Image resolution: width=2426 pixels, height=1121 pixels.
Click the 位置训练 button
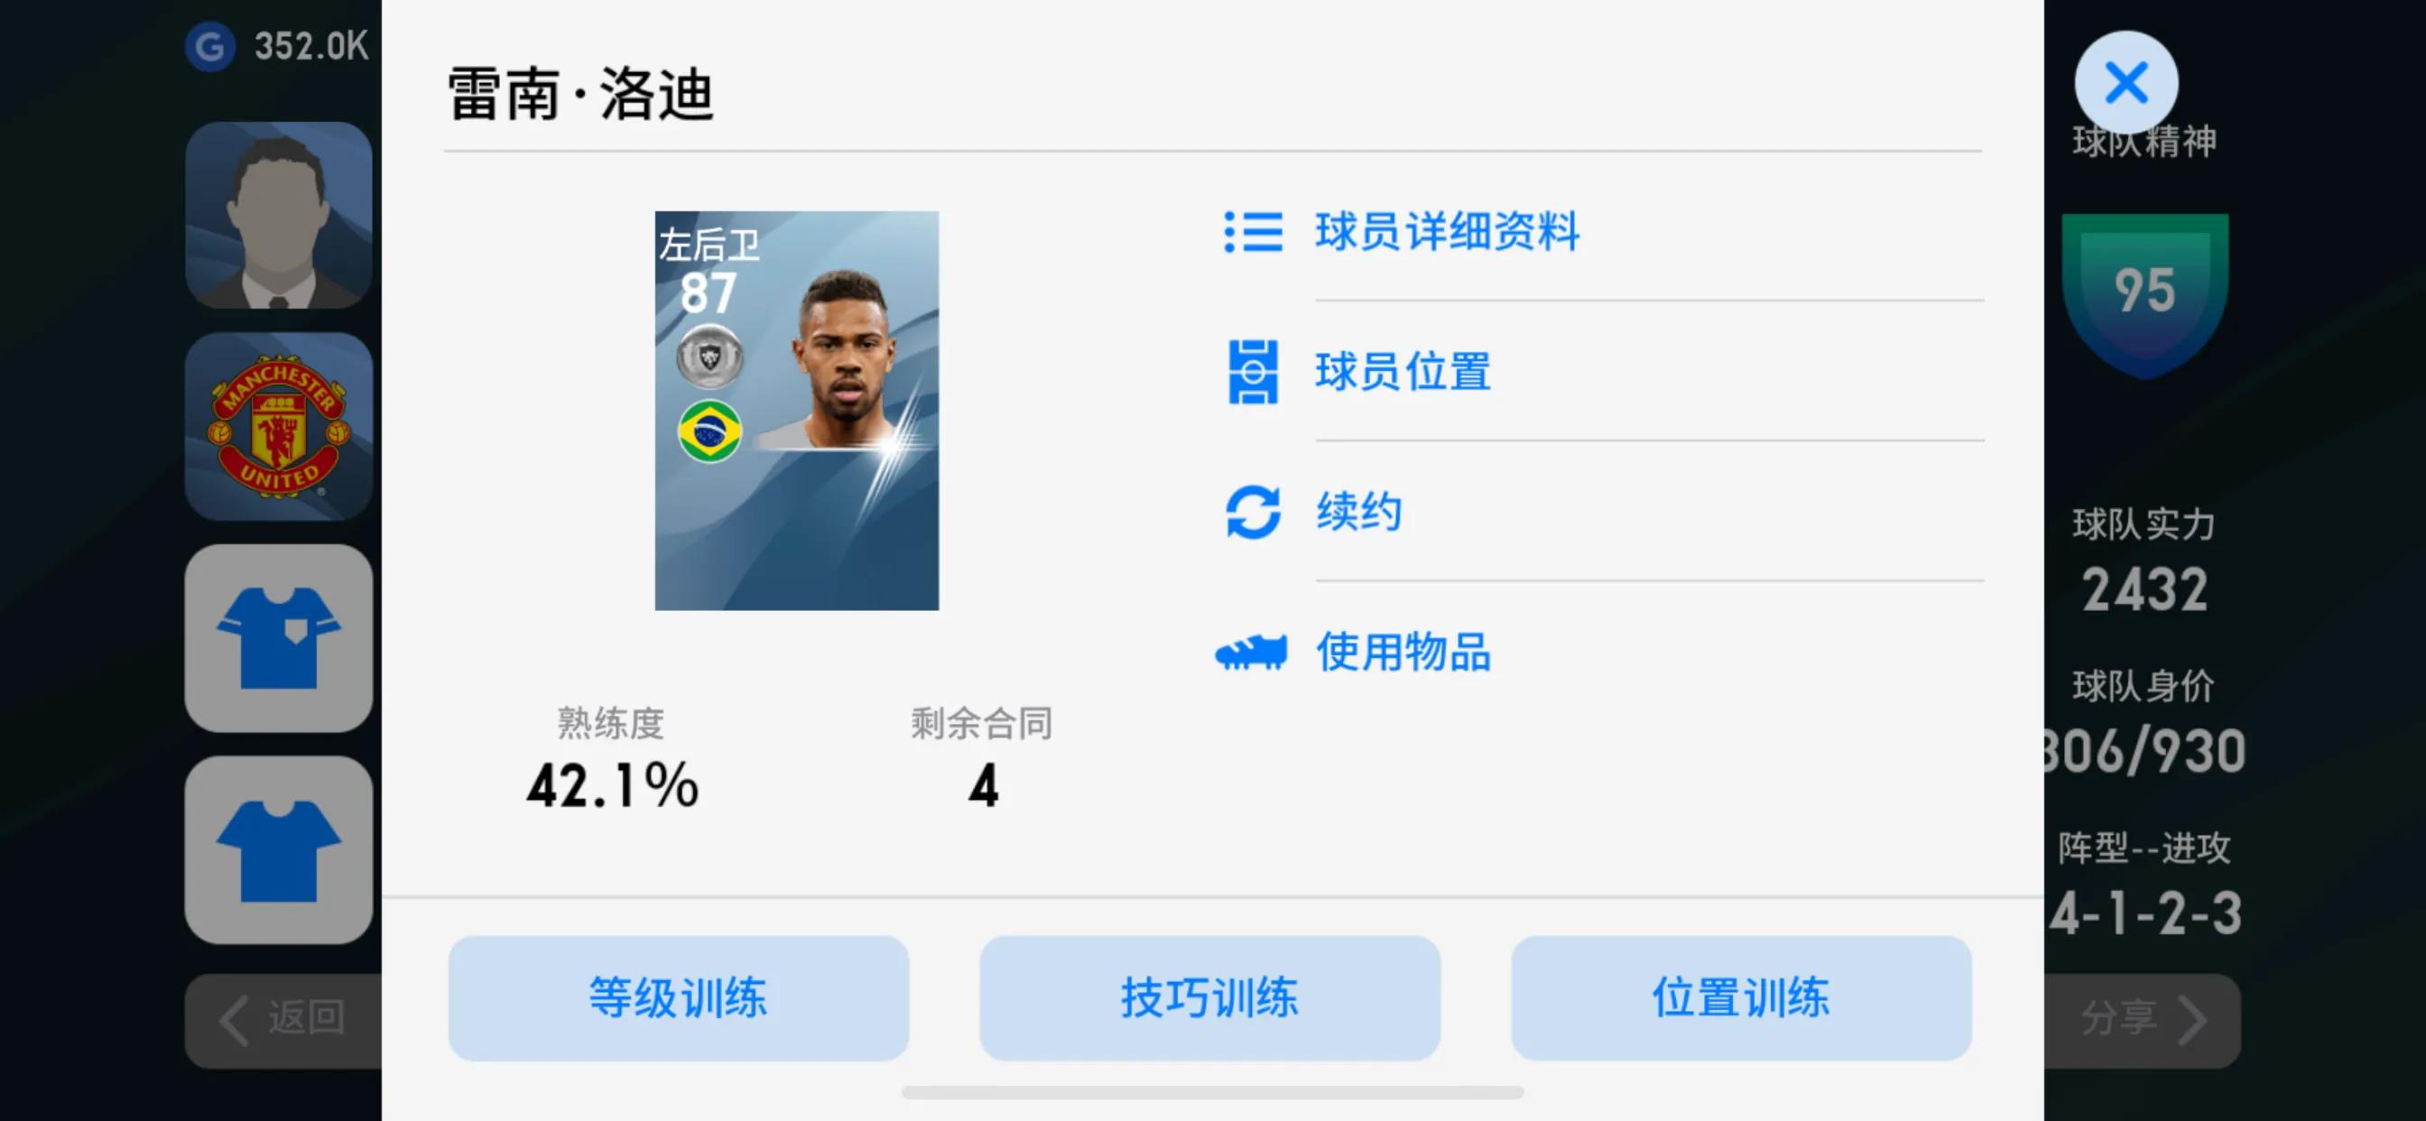(1740, 997)
